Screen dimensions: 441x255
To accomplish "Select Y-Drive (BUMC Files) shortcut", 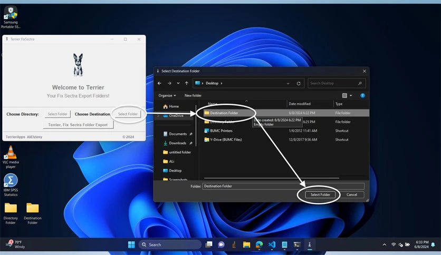I will click(x=286, y=140).
